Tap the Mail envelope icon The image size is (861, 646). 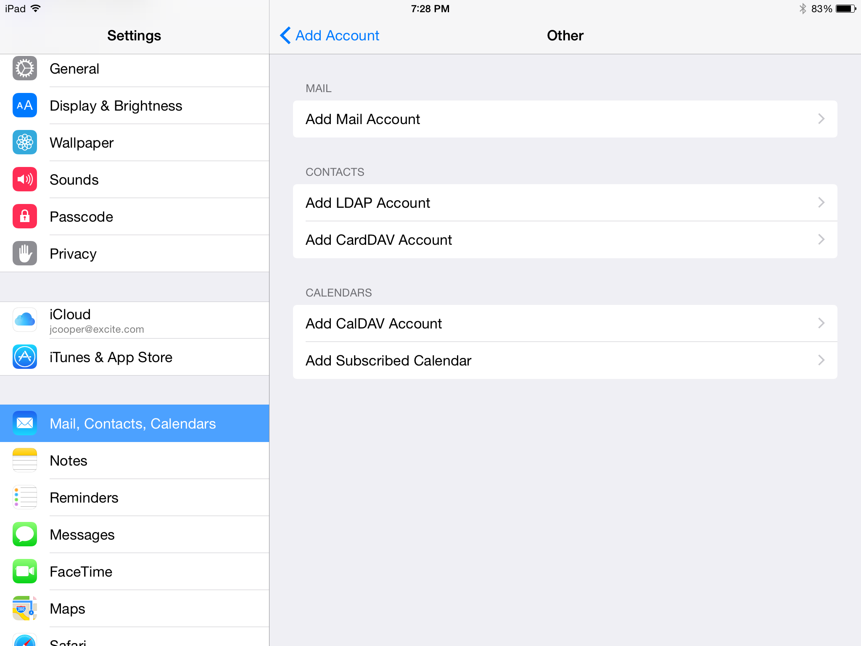point(25,424)
